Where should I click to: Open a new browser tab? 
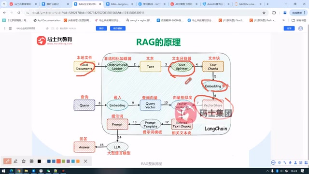click(x=267, y=4)
